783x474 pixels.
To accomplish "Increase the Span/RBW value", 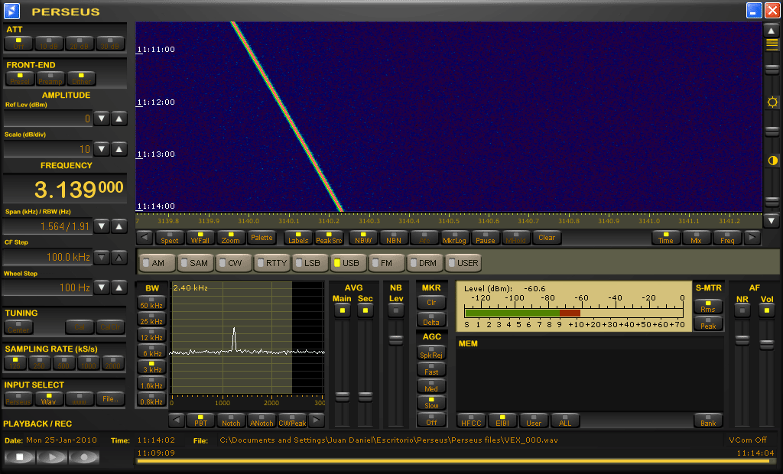I will [x=119, y=226].
